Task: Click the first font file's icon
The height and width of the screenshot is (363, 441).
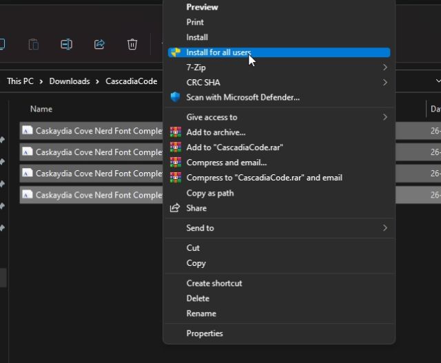Action: click(x=27, y=130)
